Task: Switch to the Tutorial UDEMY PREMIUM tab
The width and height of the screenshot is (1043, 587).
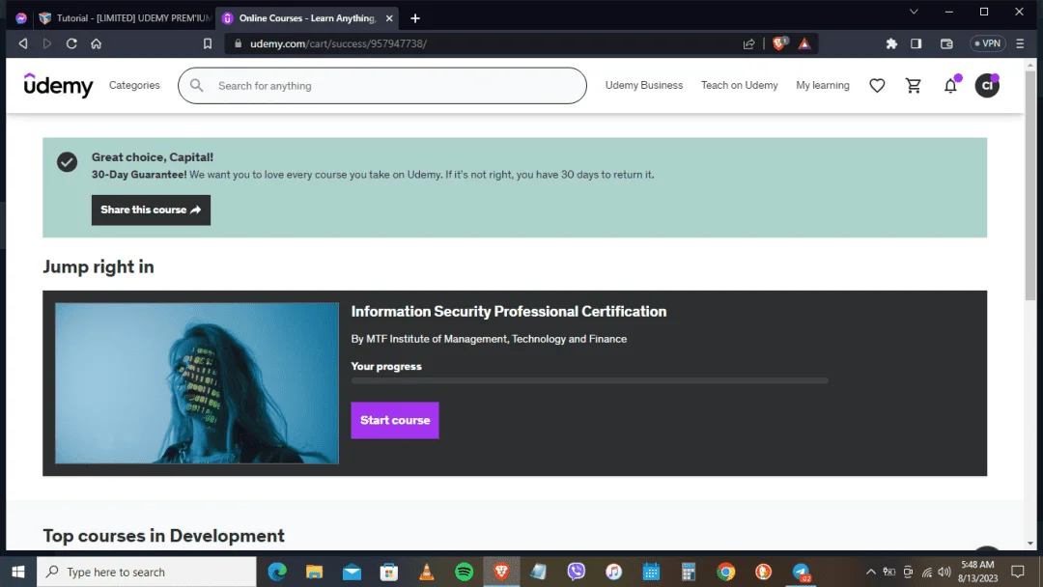Action: pos(127,18)
